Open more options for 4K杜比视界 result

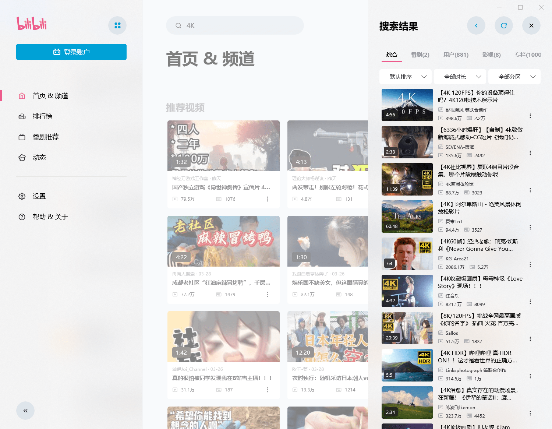[x=530, y=190]
